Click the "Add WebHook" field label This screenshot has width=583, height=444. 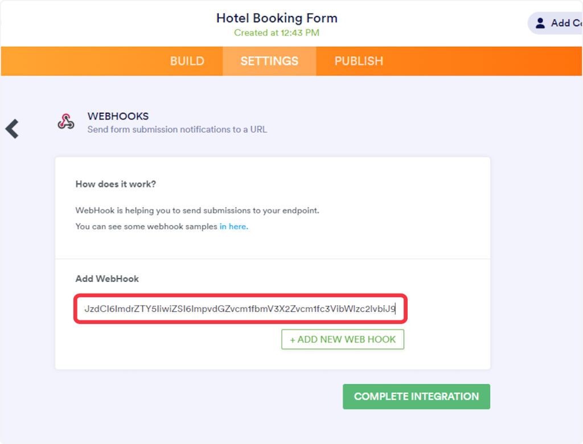[x=107, y=279]
